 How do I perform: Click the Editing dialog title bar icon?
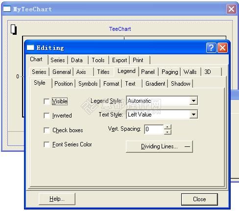tap(30, 47)
